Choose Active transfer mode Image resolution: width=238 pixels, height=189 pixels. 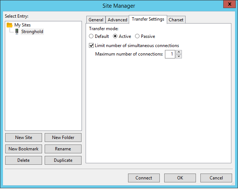tap(115, 36)
